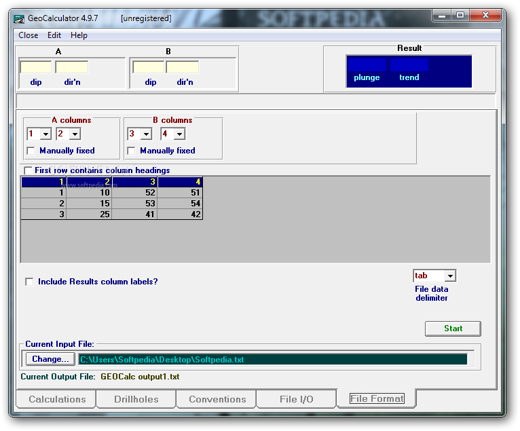Minimize the GeoCalculator window

pos(442,15)
